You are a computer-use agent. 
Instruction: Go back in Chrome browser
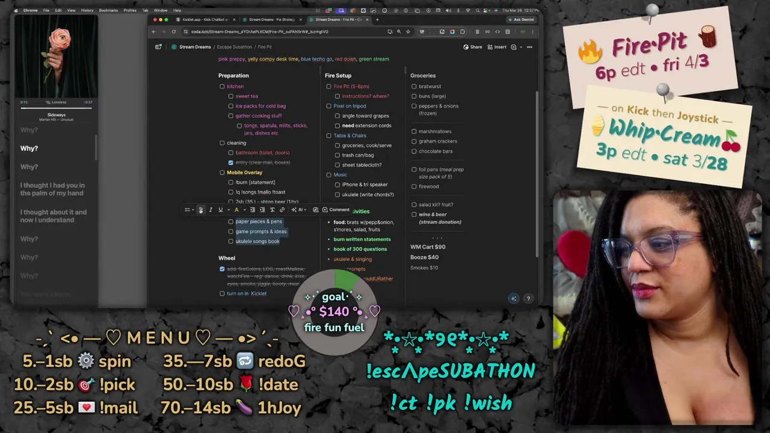154,31
